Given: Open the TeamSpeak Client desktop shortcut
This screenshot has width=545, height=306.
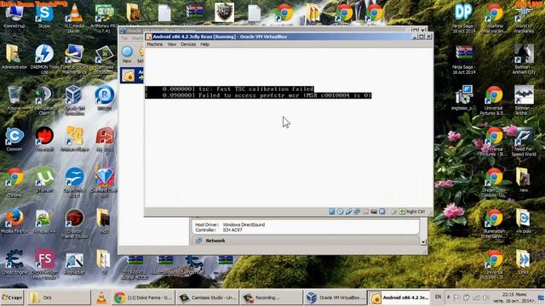Looking at the screenshot, I should (x=44, y=100).
